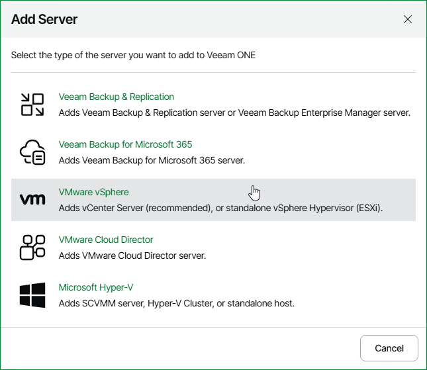Image resolution: width=427 pixels, height=370 pixels.
Task: Cancel the Add Server dialog
Action: (389, 348)
